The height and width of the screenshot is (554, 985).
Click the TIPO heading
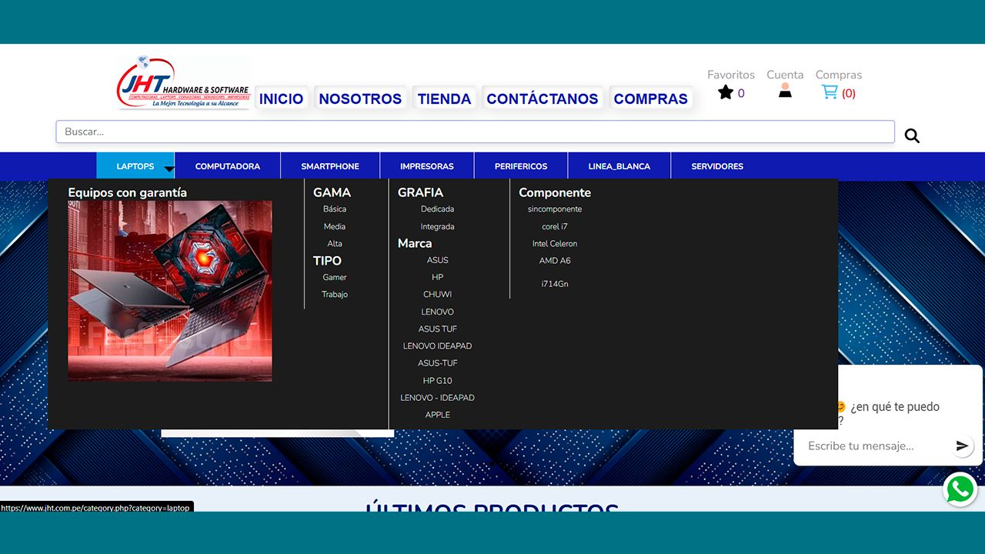click(327, 261)
